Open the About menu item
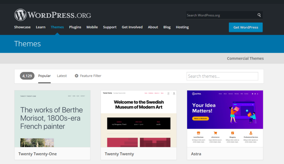Viewport: 284px width, 164px height. click(x=153, y=27)
